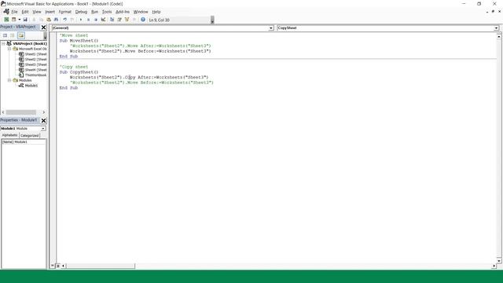Click the Insert UserForm toolbar icon

[x=14, y=20]
